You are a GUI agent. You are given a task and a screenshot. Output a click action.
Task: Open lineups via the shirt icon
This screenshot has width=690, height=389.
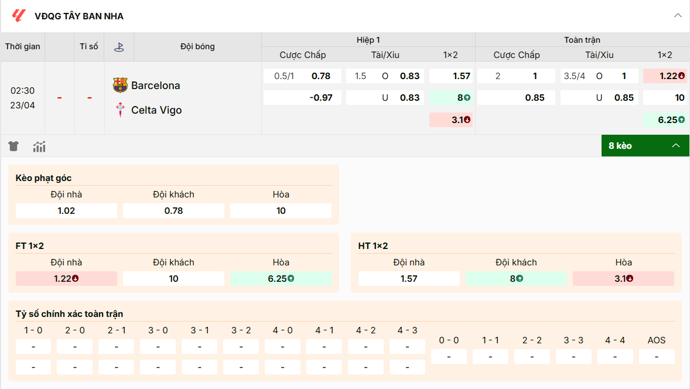pos(13,146)
